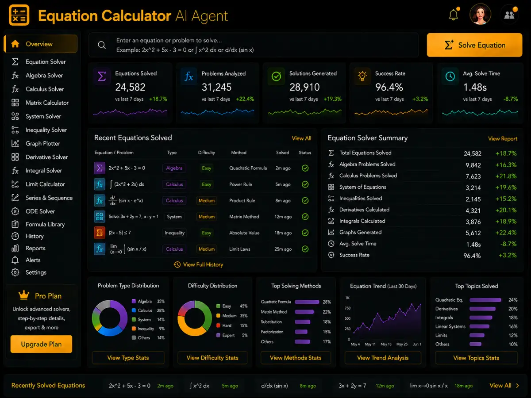Viewport: 531px width, 398px height.
Task: Click the Problems Analyzed fx card icon
Action: (189, 77)
